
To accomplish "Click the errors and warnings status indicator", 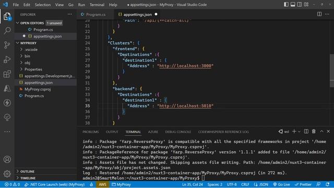I will 12,184.
